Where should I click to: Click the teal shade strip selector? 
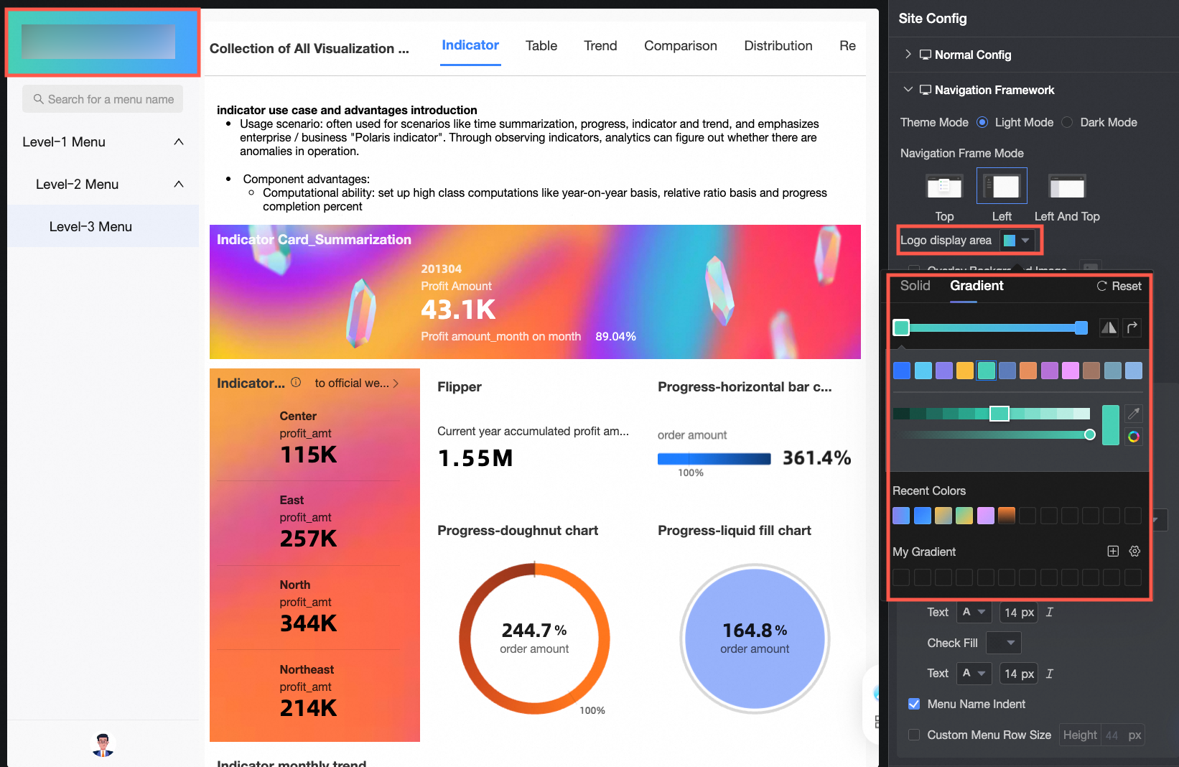pos(999,414)
